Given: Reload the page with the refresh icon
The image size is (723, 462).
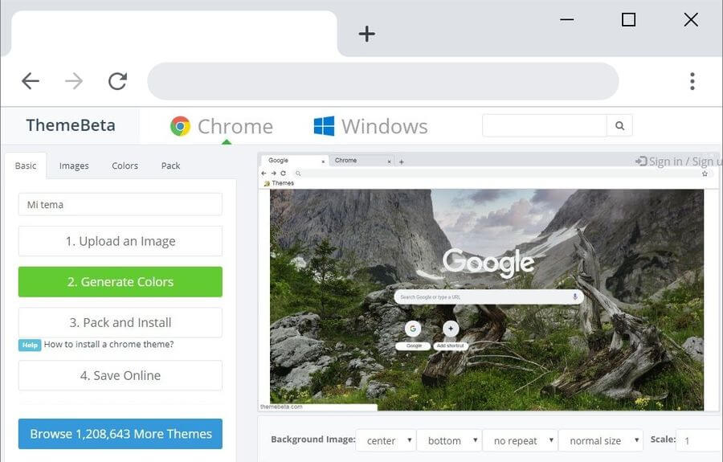Looking at the screenshot, I should [117, 81].
